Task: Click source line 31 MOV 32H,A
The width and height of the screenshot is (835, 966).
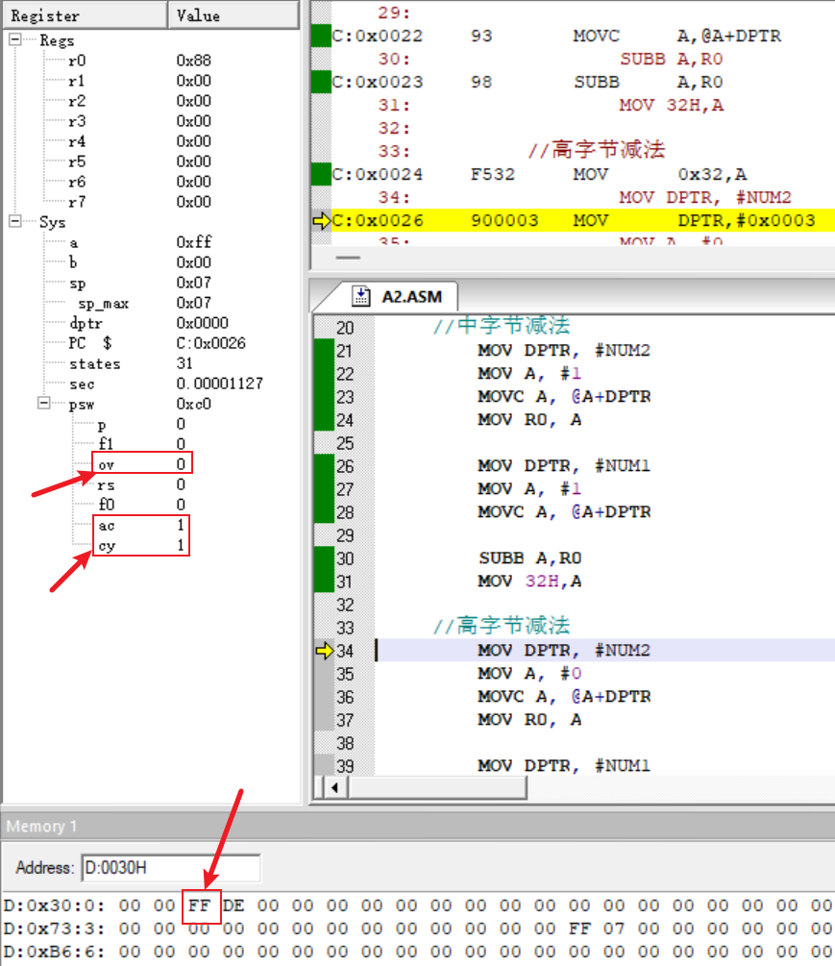Action: (x=529, y=581)
